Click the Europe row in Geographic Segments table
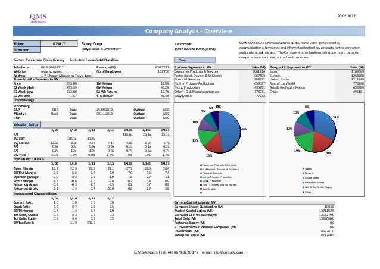This screenshot has height=269, width=380. 317,76
